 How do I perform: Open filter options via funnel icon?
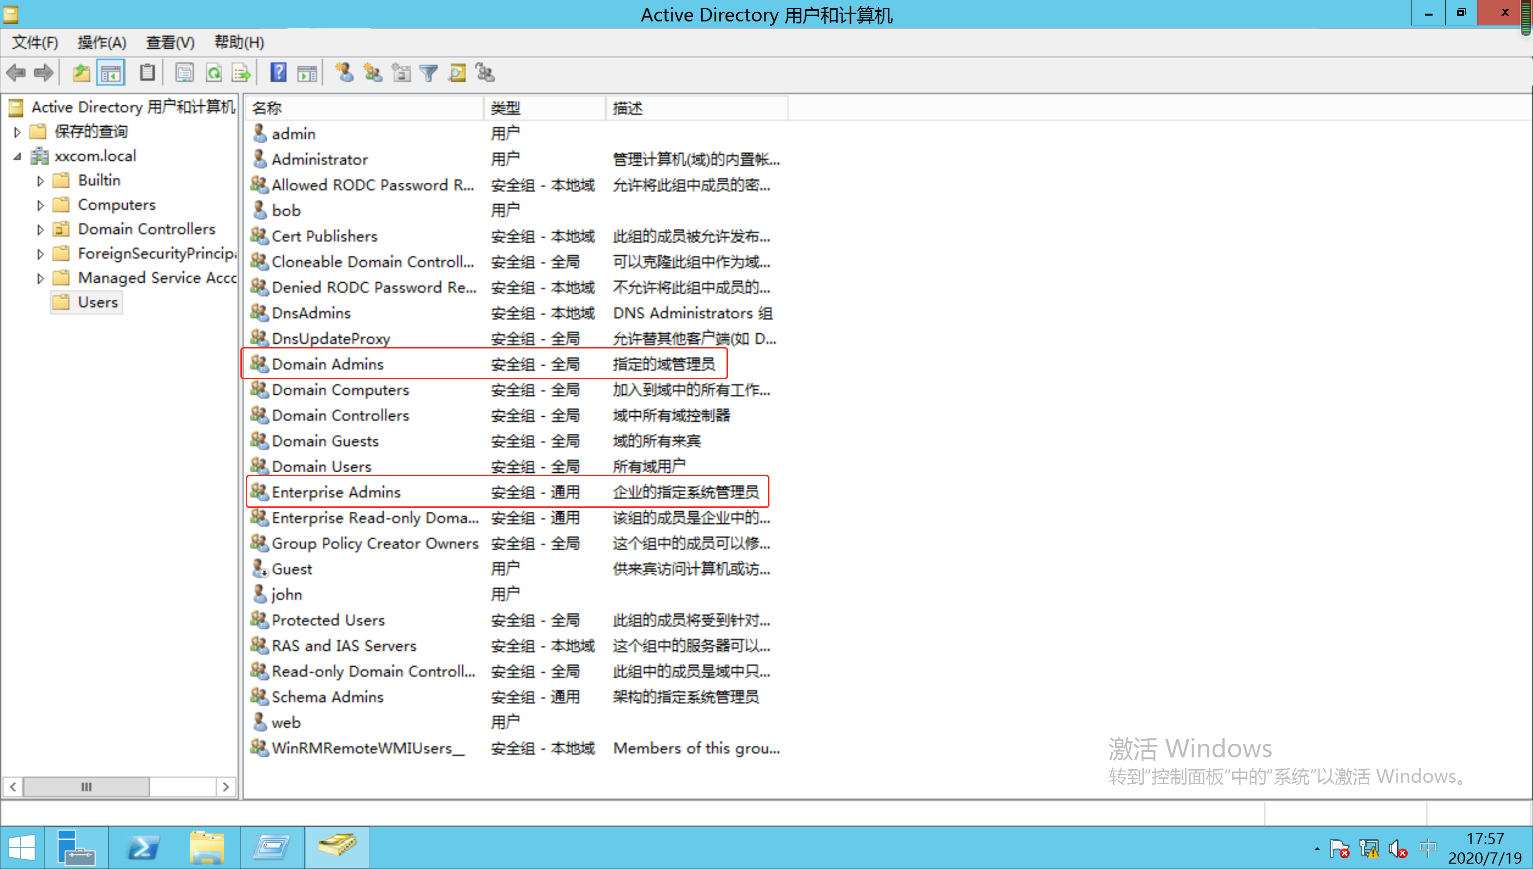(x=429, y=73)
